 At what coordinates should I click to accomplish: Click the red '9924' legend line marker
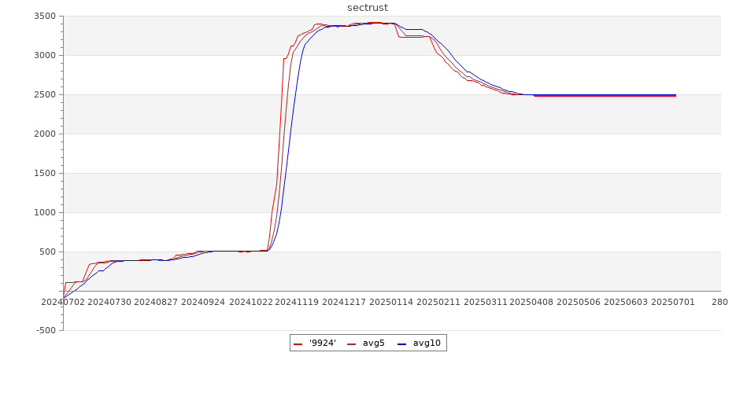(x=298, y=343)
